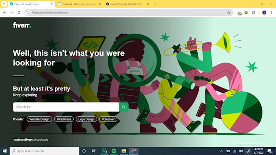The width and height of the screenshot is (276, 155).
Task: Click the taskbar 'Type here to search' box
Action: click(x=44, y=151)
